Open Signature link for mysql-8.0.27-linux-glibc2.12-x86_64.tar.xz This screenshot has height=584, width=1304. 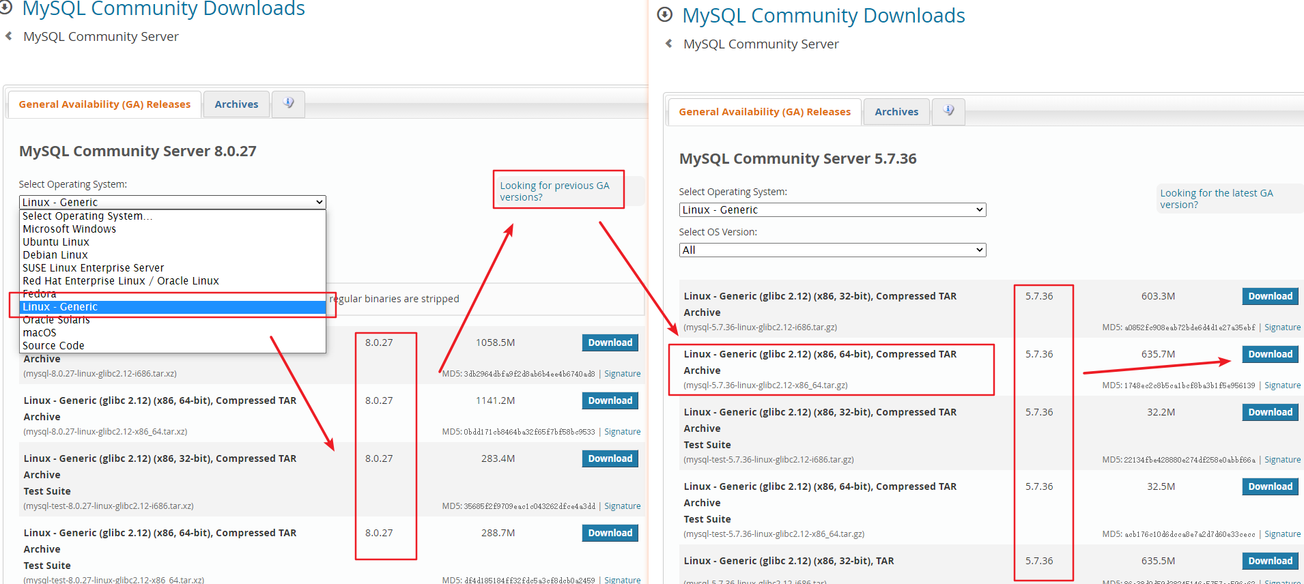[x=622, y=432]
